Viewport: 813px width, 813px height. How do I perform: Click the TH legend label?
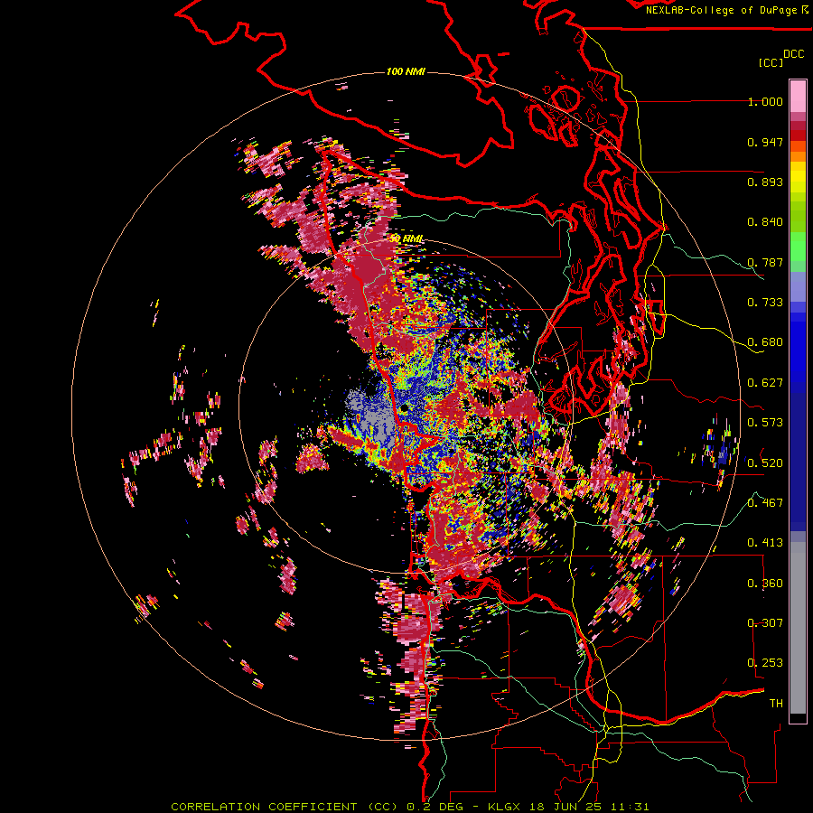(776, 704)
